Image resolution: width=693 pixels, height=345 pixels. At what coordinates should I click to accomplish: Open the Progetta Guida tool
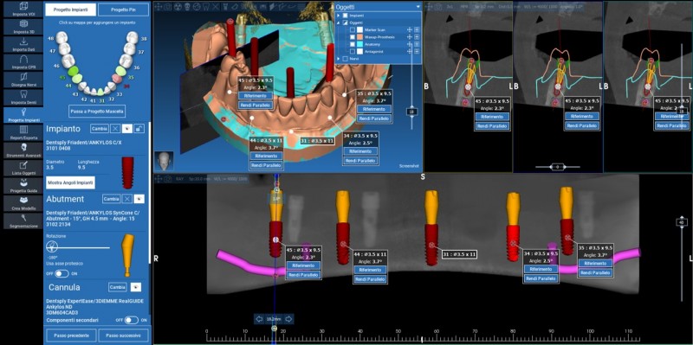pos(23,185)
